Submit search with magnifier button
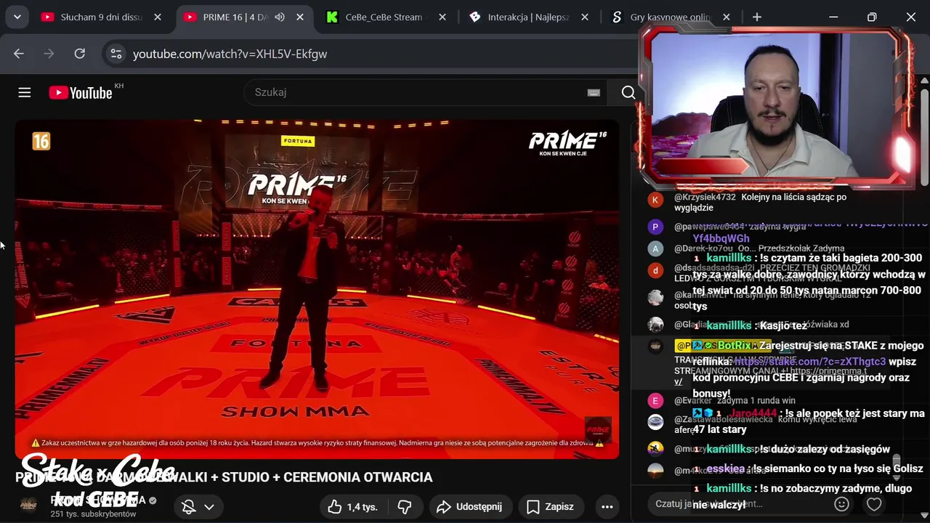 [x=628, y=92]
